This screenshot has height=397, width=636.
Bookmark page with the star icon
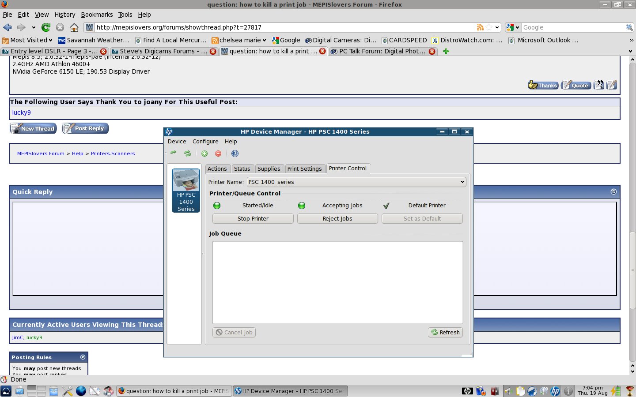coord(489,27)
